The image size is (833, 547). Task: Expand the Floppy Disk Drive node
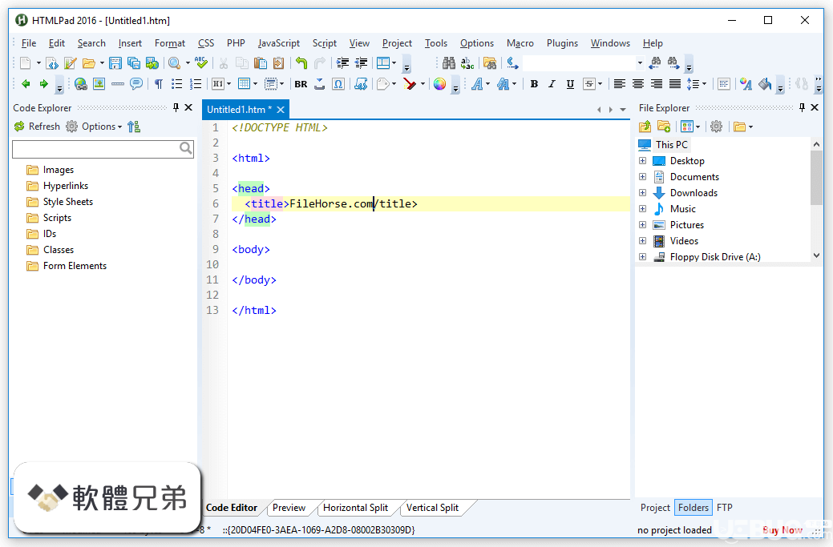coord(642,257)
